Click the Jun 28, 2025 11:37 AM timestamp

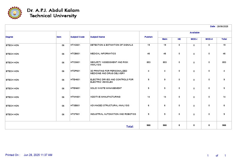(38, 155)
